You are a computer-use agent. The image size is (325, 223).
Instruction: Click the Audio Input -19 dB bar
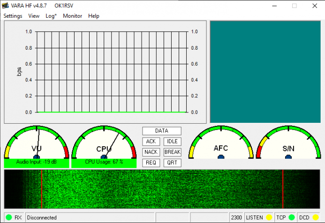point(37,163)
